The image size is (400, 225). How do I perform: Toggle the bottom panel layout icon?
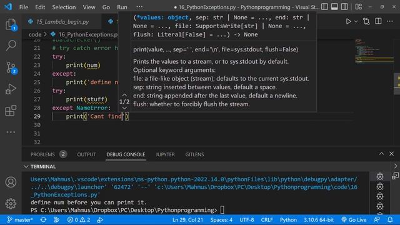click(334, 7)
